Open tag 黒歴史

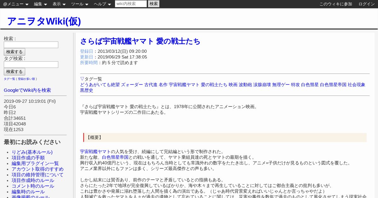[87, 90]
